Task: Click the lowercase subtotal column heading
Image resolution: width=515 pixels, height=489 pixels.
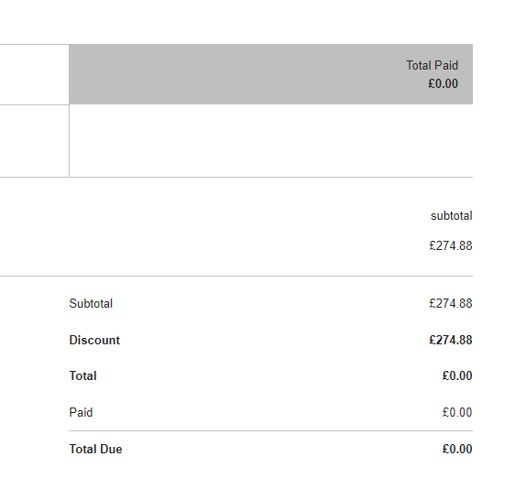Action: pyautogui.click(x=451, y=216)
